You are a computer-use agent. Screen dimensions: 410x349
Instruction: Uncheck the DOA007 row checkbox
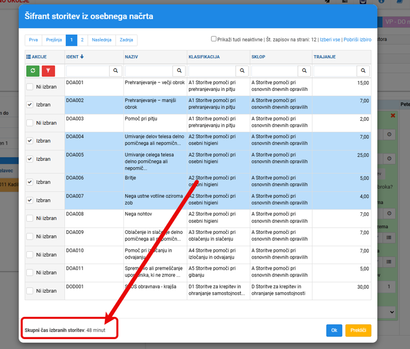30,200
